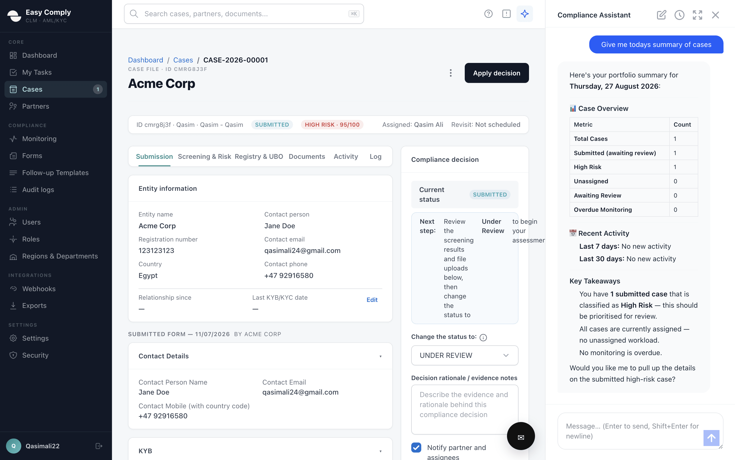This screenshot has width=735, height=460.
Task: Open the case three-dot options menu
Action: pyautogui.click(x=450, y=73)
